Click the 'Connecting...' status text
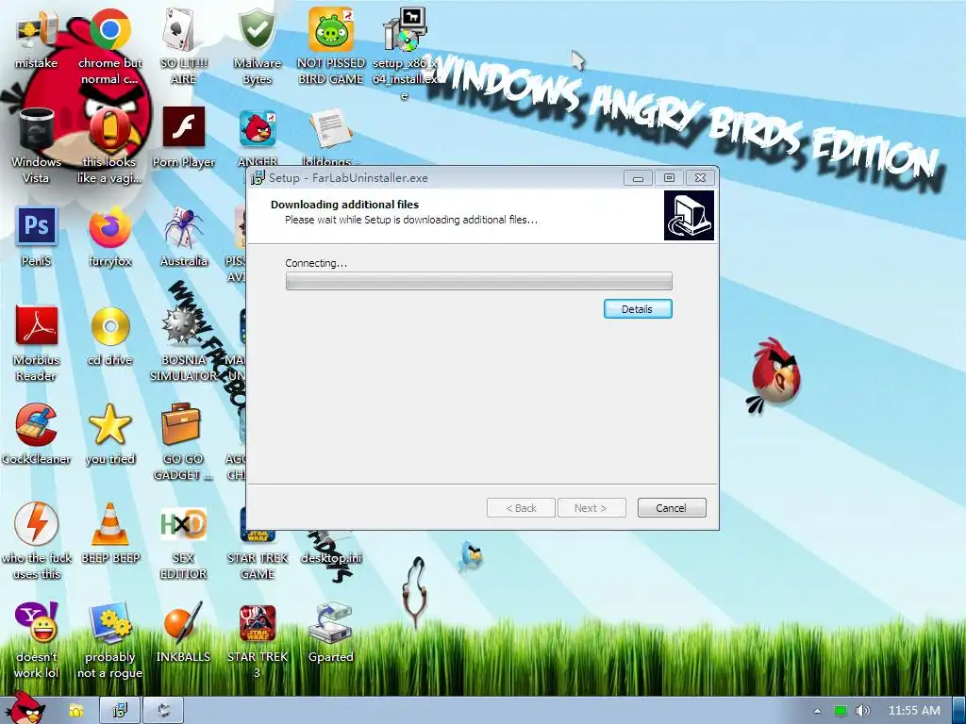The image size is (966, 724). pos(316,263)
